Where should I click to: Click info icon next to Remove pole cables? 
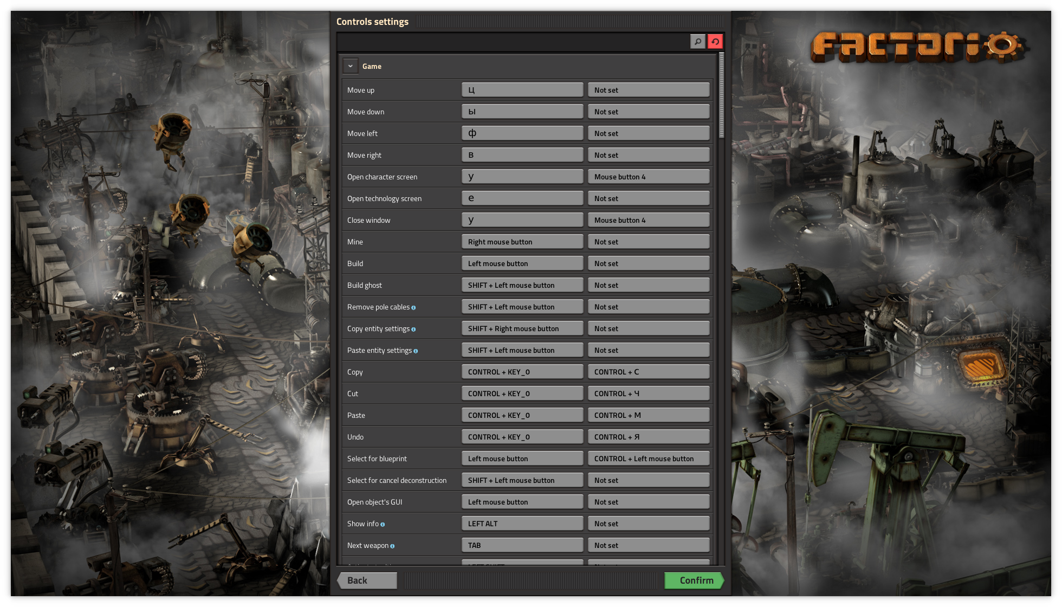pyautogui.click(x=413, y=307)
